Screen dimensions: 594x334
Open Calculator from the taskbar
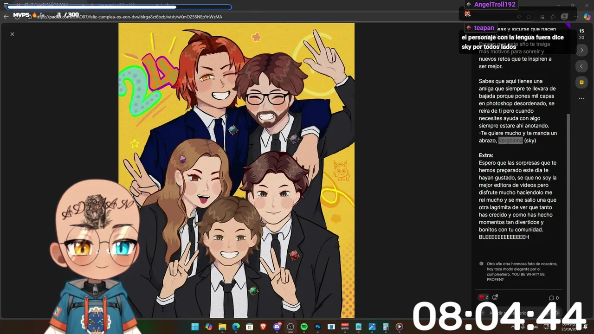tap(386, 327)
